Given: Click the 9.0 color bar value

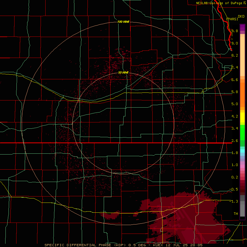Looking at the screenshot, I should tap(235, 43).
